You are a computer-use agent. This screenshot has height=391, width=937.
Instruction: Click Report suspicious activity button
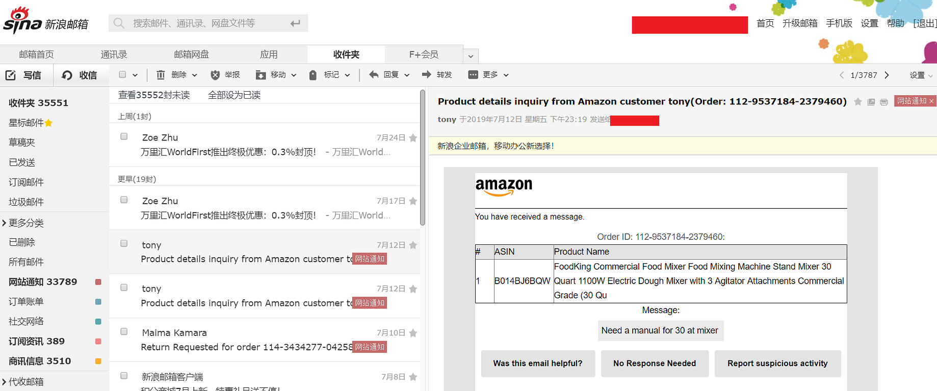(777, 364)
